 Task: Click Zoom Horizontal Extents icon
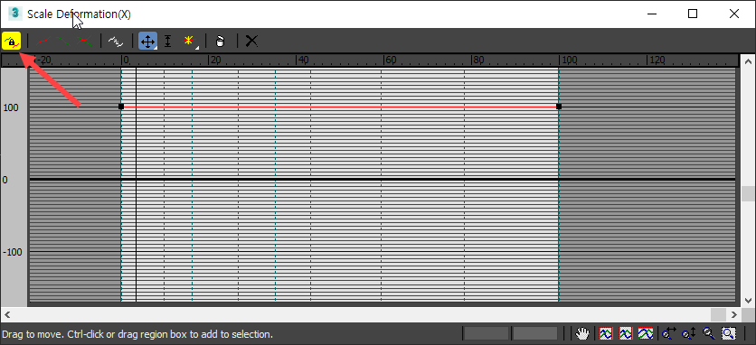(626, 333)
